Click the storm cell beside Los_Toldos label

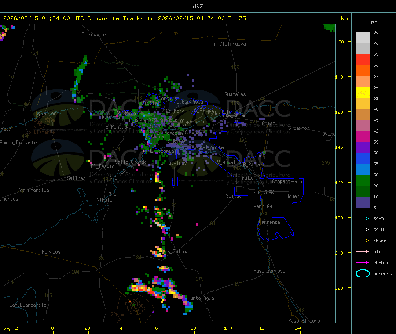coord(158,252)
